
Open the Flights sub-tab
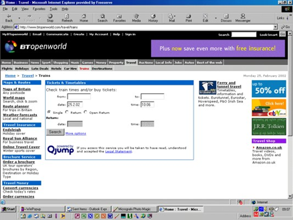click(x=7, y=68)
